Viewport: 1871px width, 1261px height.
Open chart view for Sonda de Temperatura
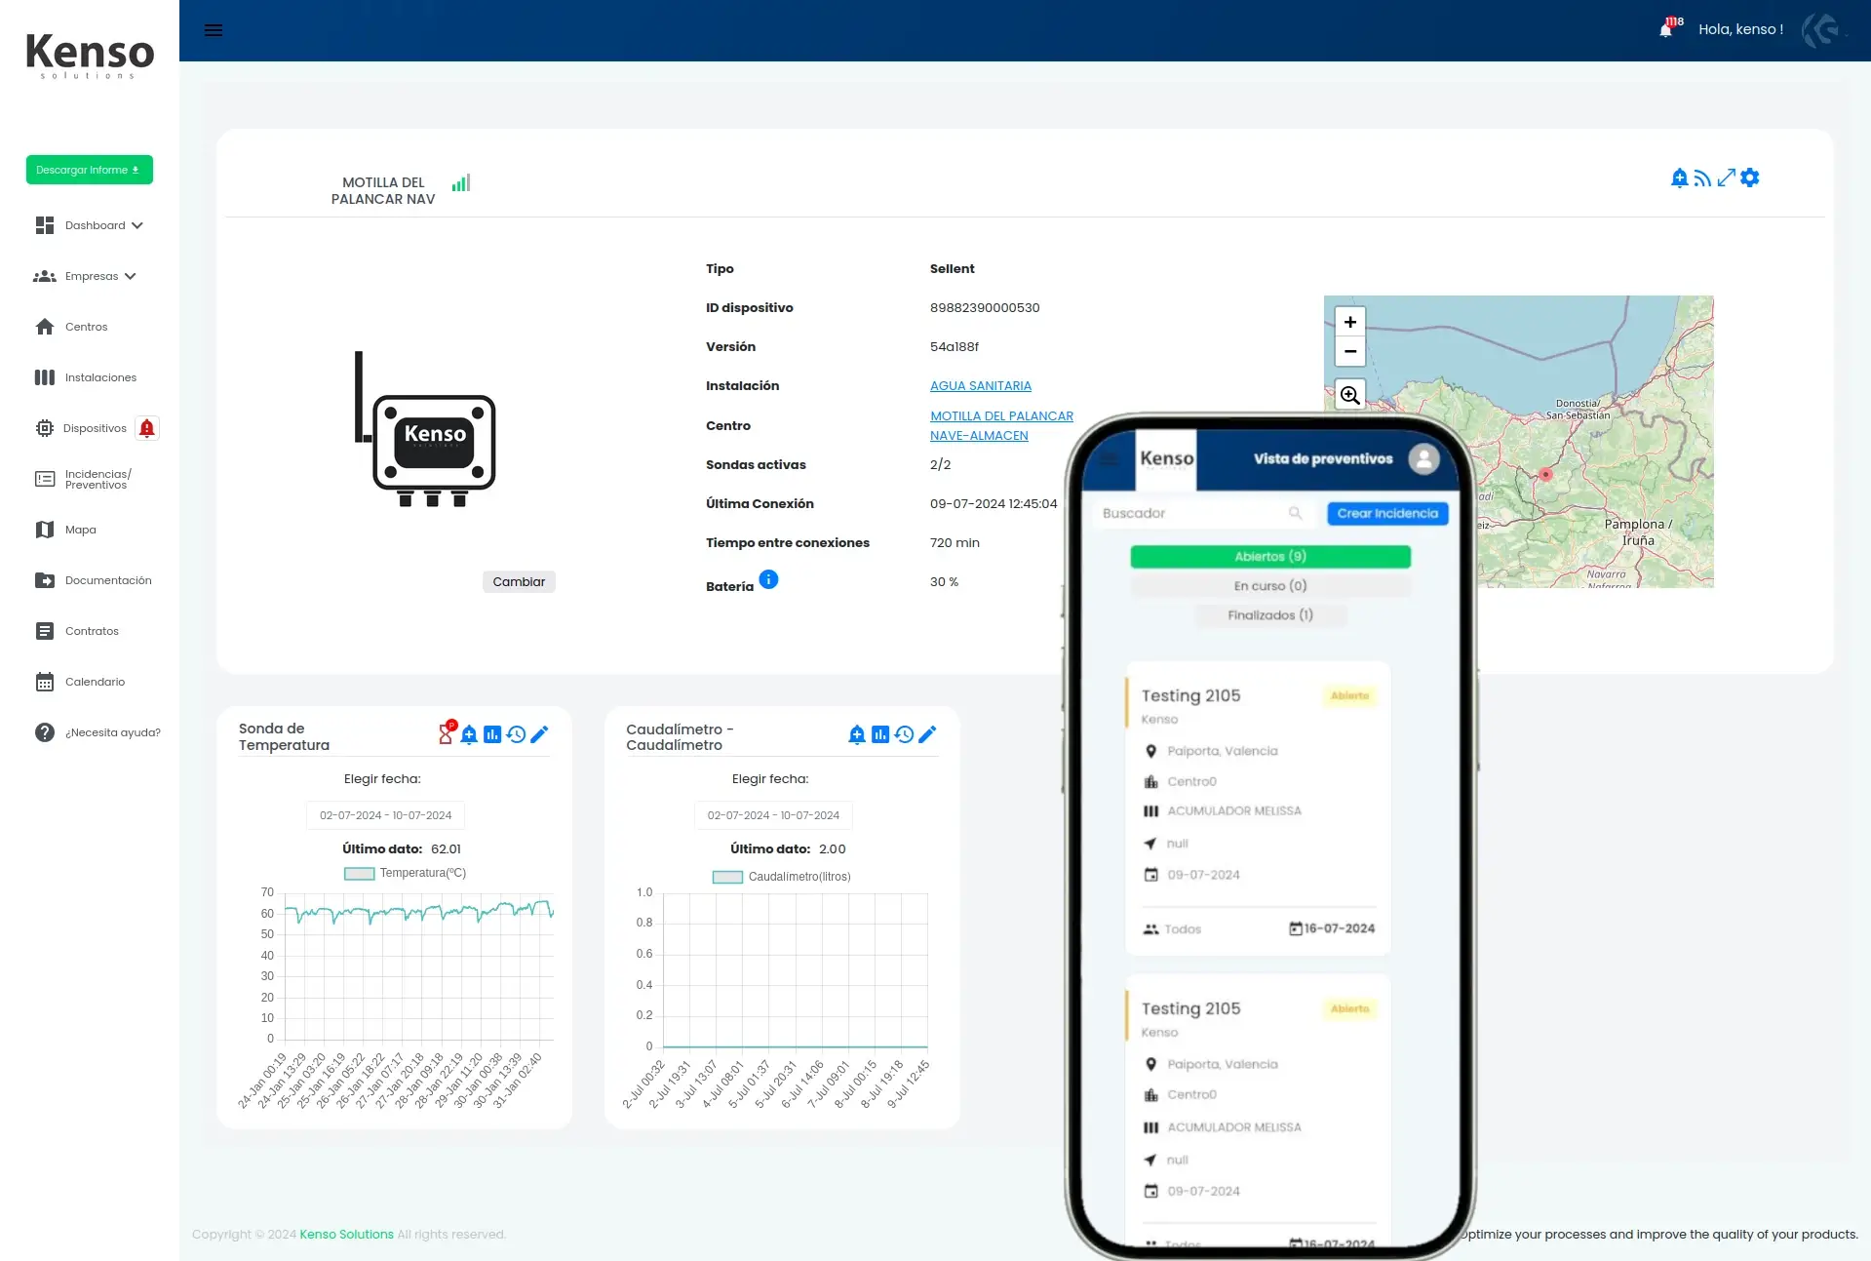492,734
